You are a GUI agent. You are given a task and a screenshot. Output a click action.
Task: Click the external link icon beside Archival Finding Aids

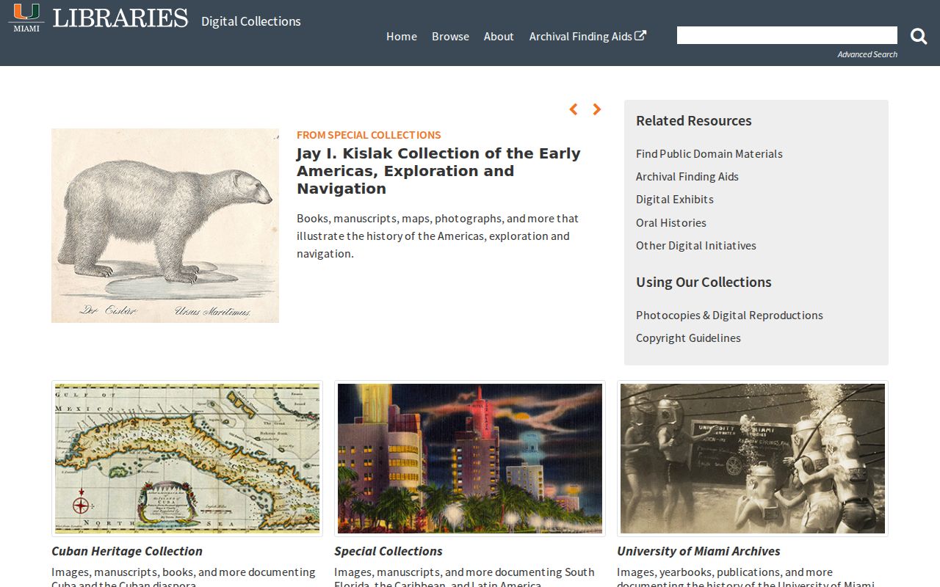click(x=640, y=35)
